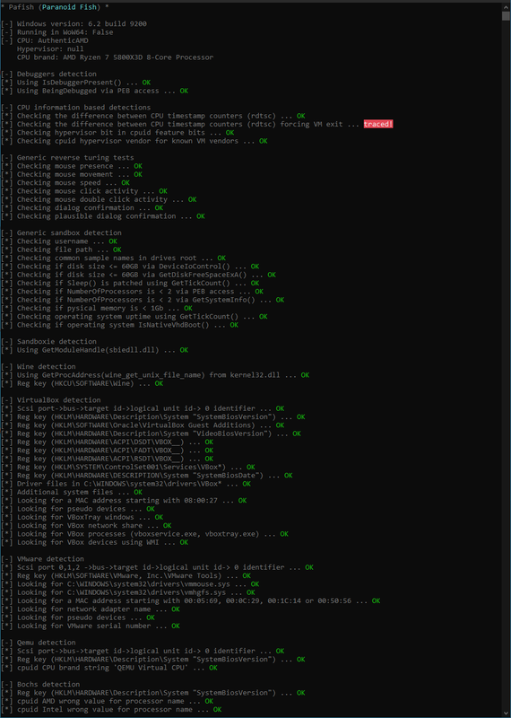Viewport: 511px width, 718px height.
Task: Click 'Running in WoW64: False' line
Action: point(57,32)
